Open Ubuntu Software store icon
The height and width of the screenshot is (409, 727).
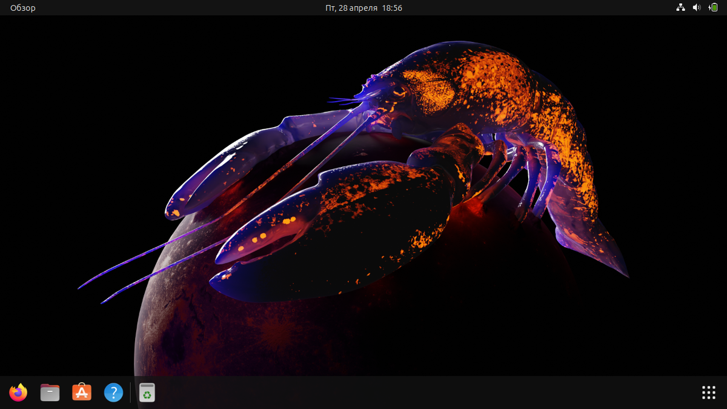click(x=82, y=393)
